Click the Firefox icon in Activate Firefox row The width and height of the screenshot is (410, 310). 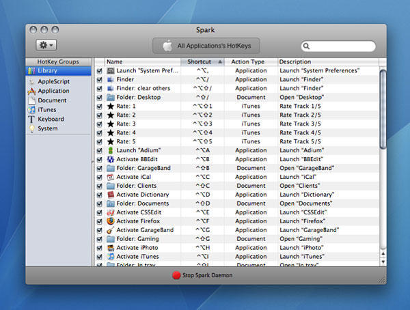pyautogui.click(x=110, y=221)
